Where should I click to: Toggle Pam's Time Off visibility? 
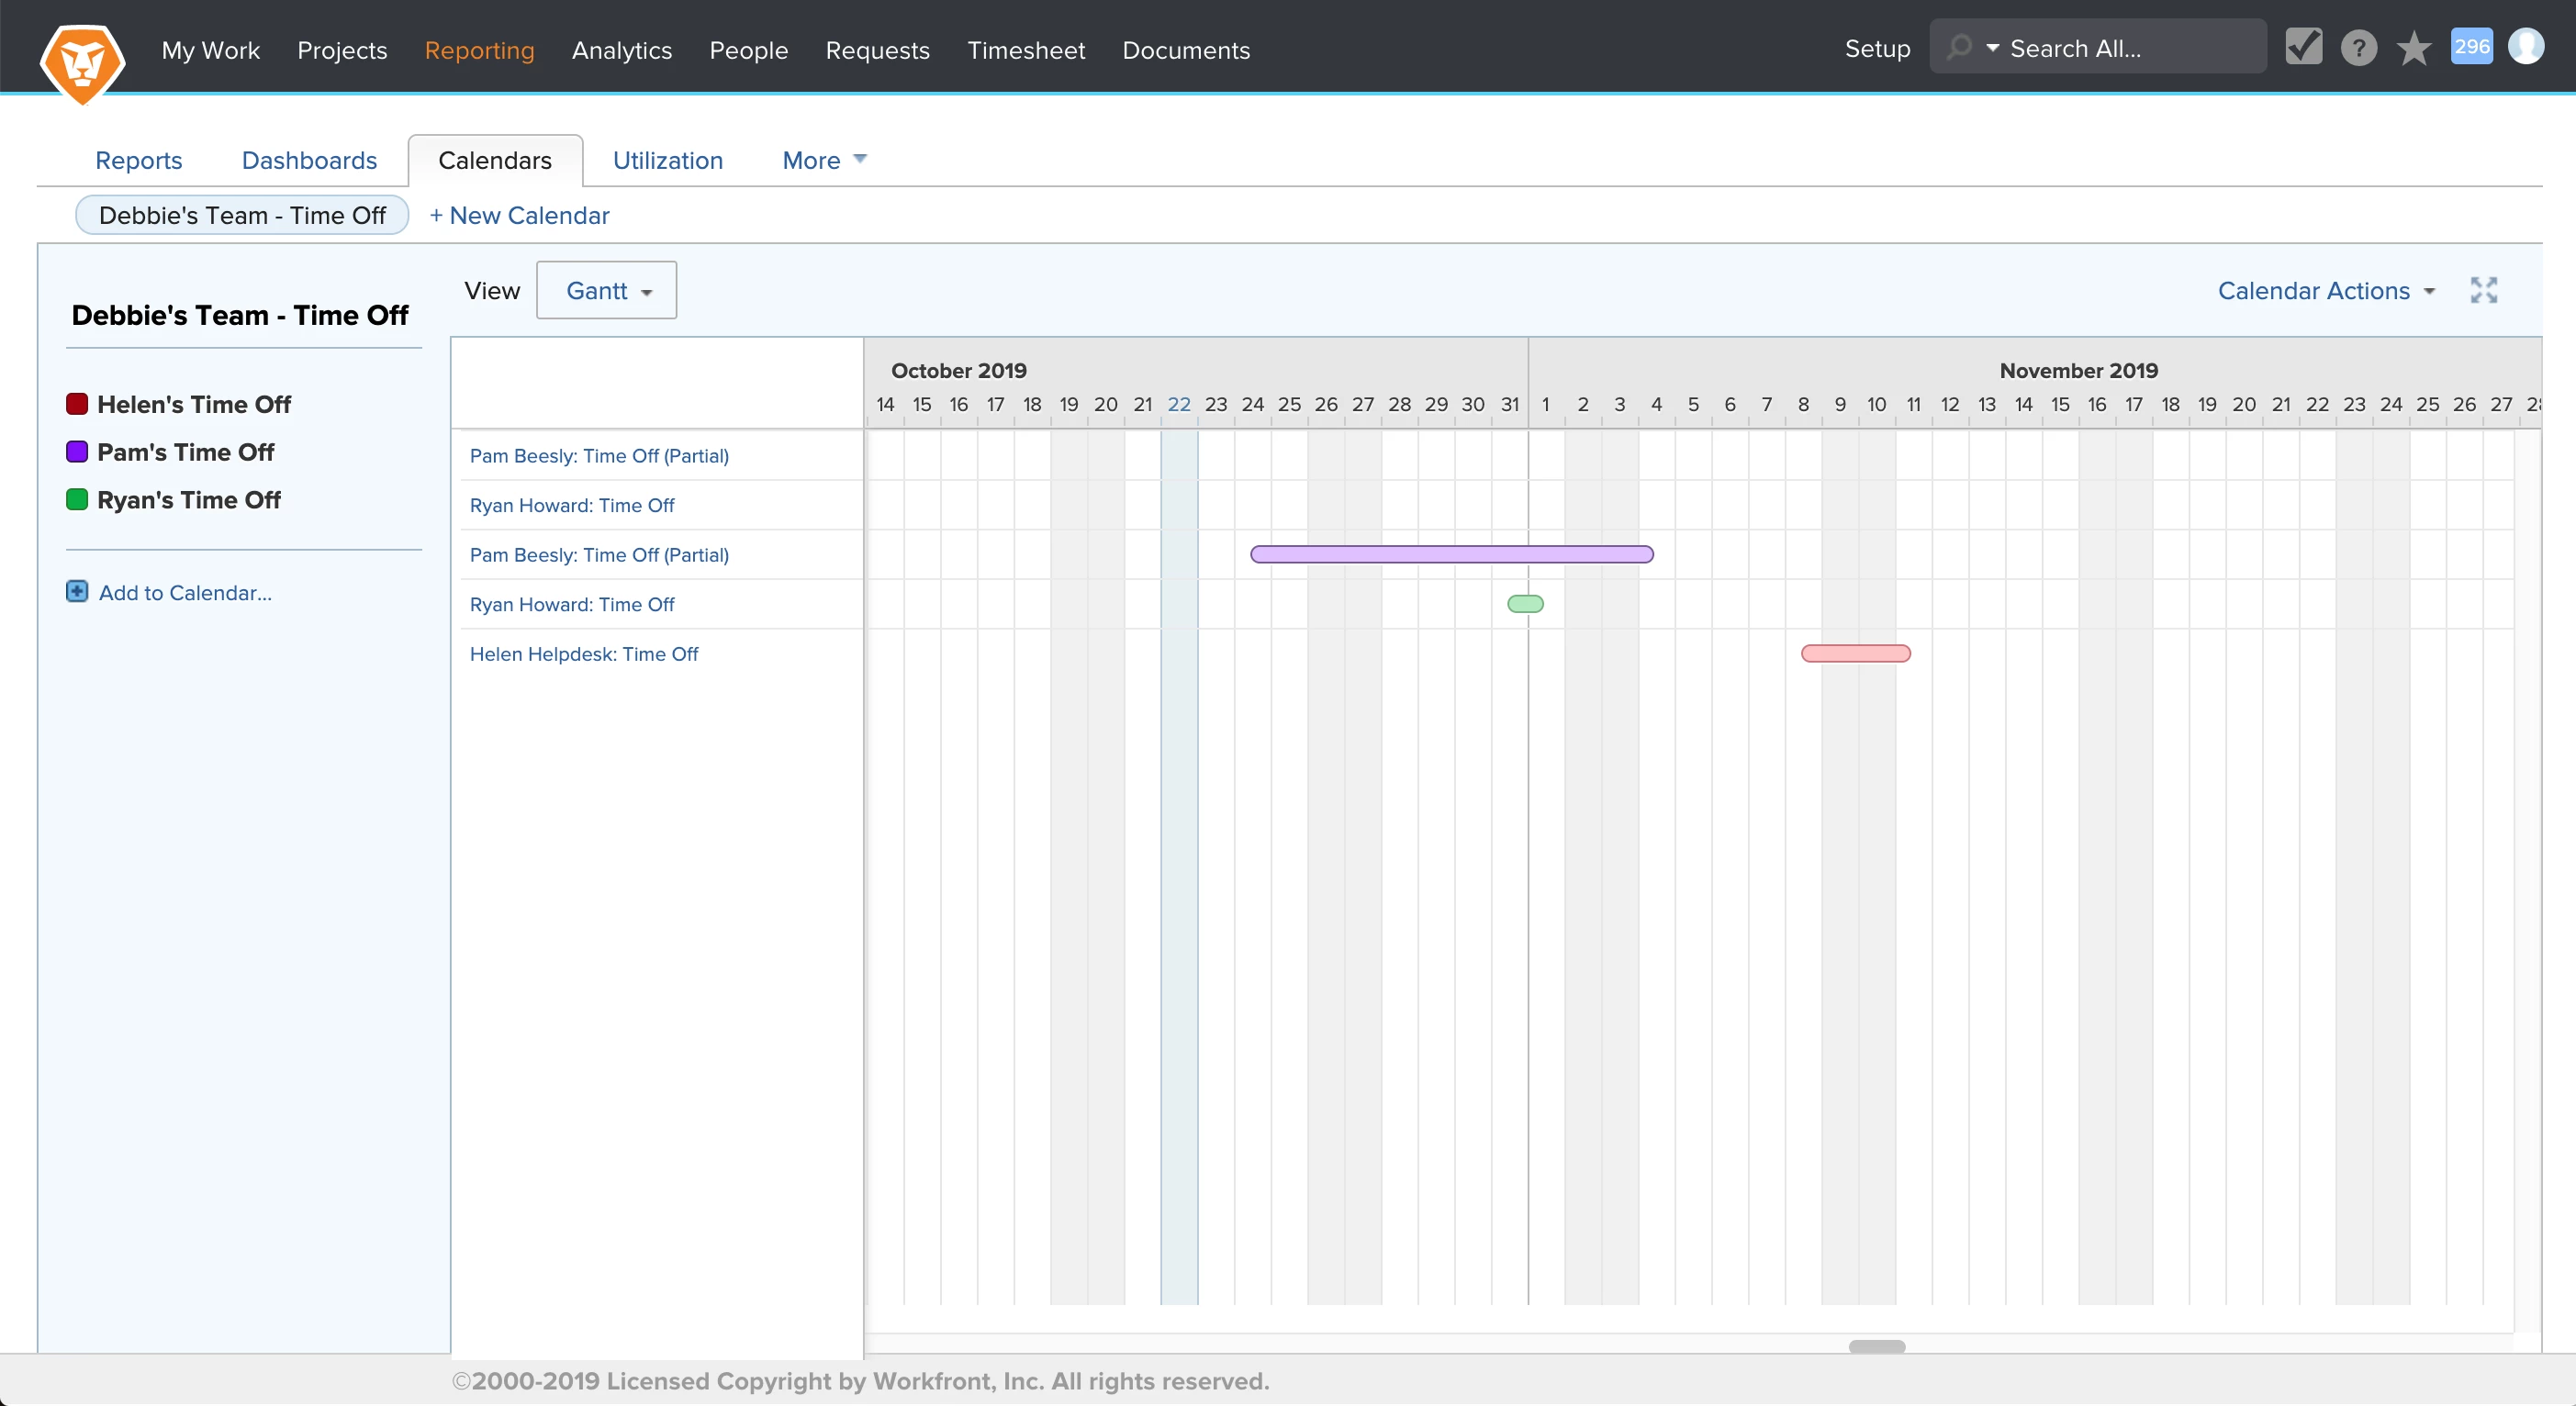(x=77, y=452)
